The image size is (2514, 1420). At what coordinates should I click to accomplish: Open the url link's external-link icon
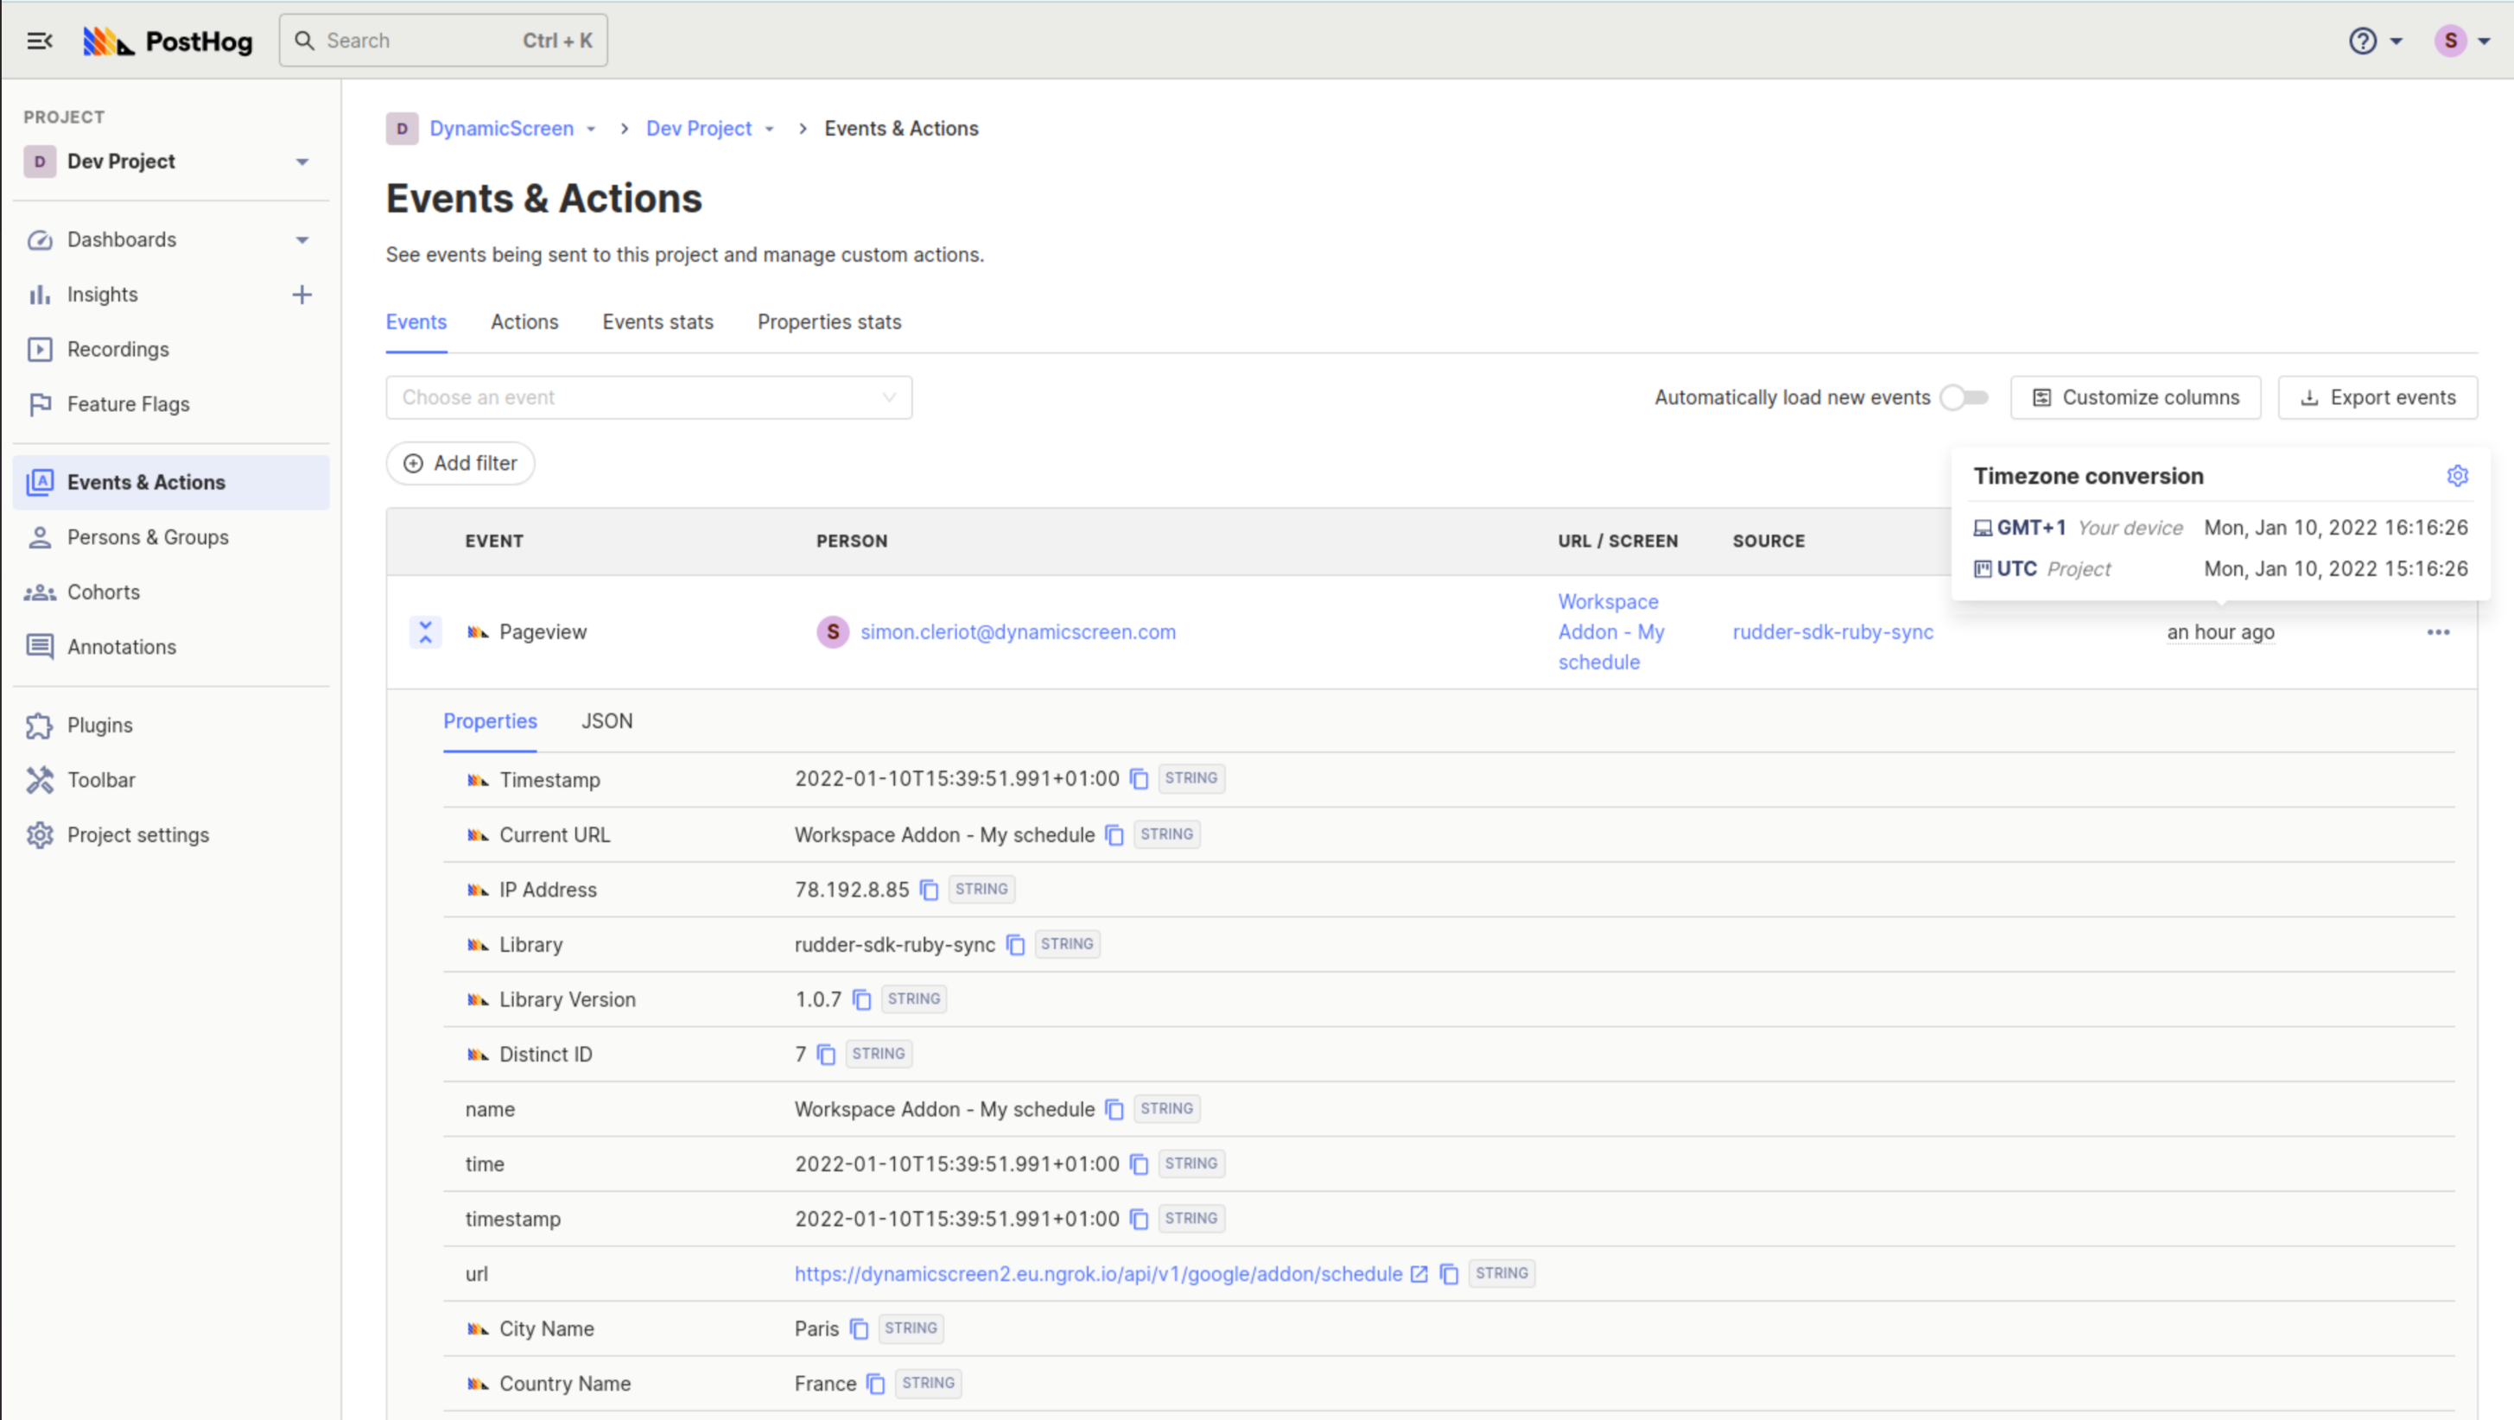(x=1419, y=1274)
